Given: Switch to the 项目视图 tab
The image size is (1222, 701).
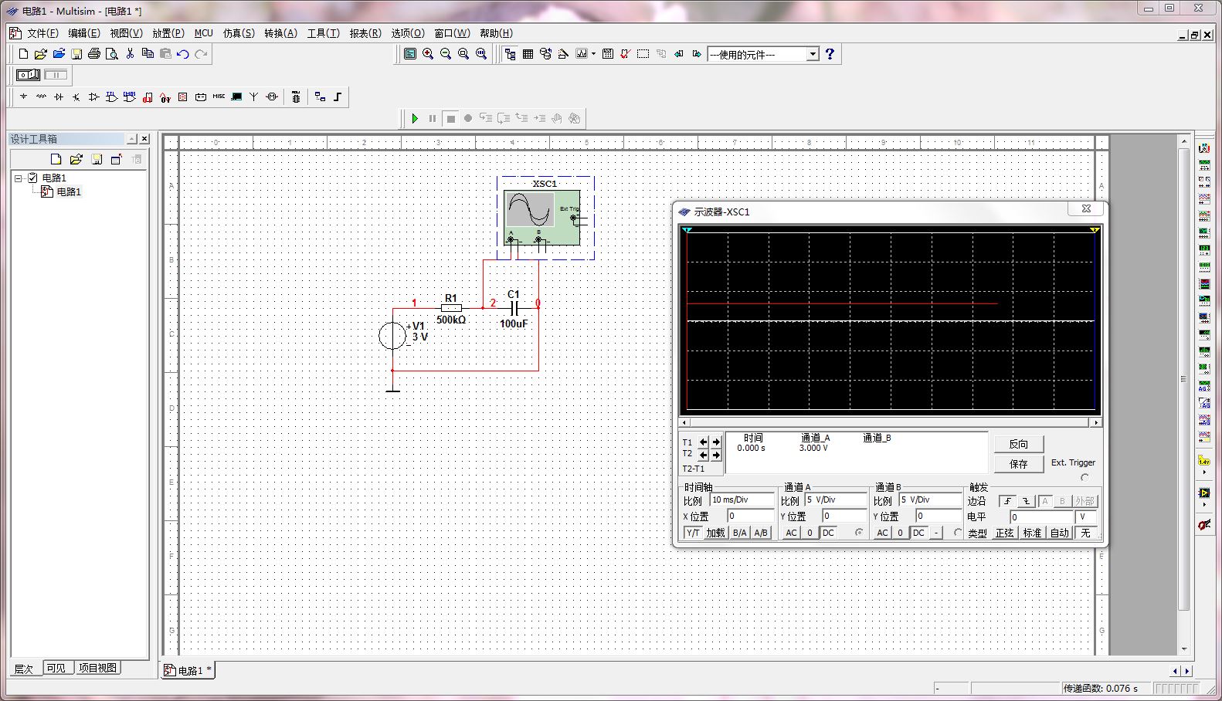Looking at the screenshot, I should tap(97, 668).
